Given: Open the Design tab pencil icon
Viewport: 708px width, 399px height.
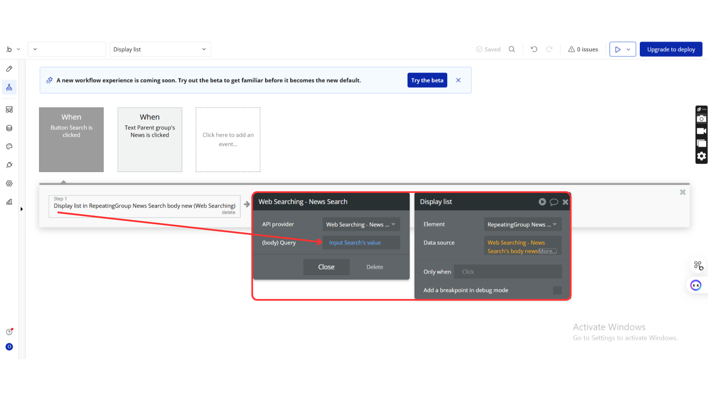Looking at the screenshot, I should coord(9,69).
